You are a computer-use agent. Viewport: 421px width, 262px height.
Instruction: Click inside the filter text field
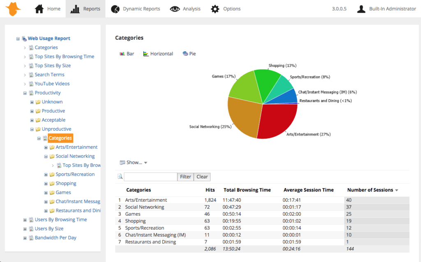[x=150, y=177]
